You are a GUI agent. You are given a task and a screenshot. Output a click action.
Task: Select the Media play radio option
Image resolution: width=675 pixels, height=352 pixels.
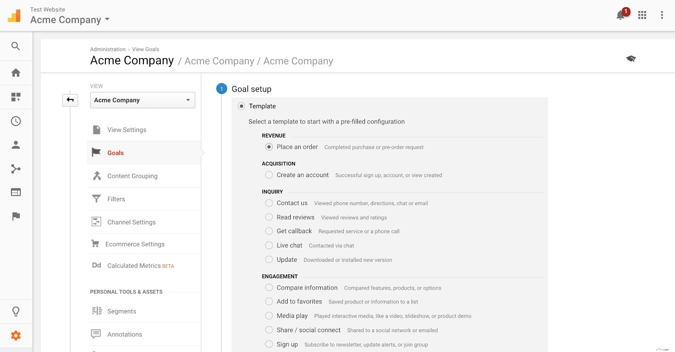269,316
